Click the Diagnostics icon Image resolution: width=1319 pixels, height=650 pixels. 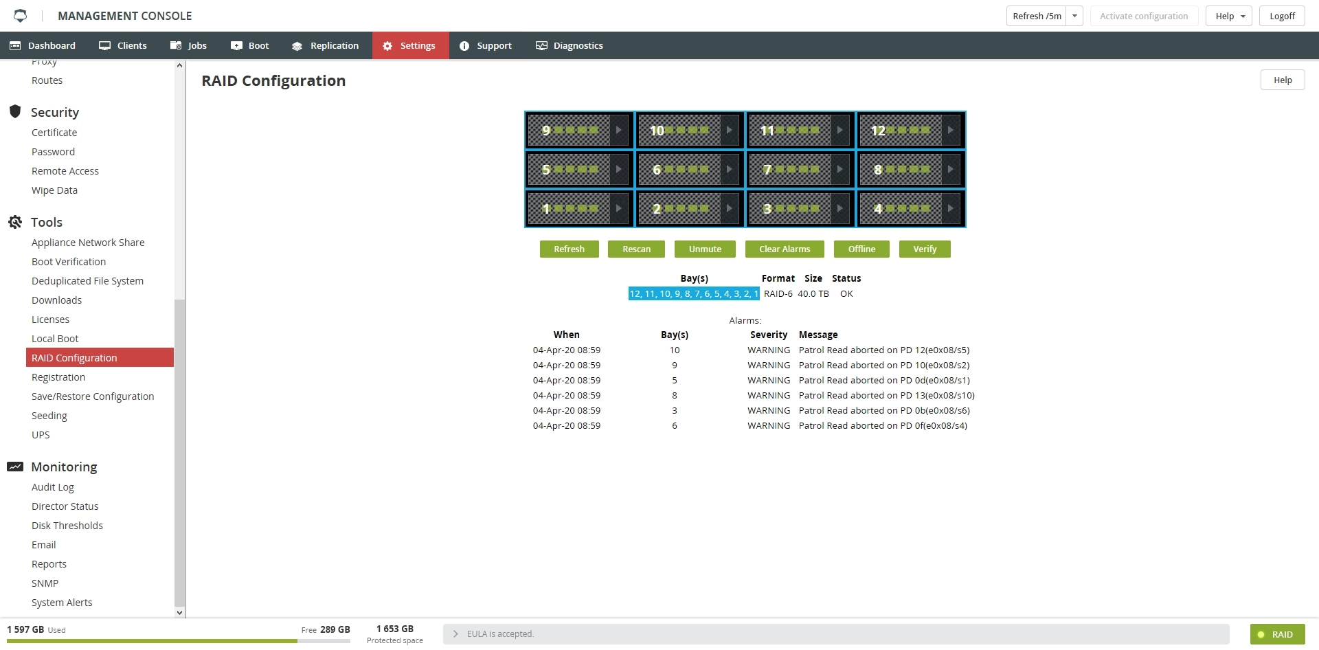tap(541, 45)
